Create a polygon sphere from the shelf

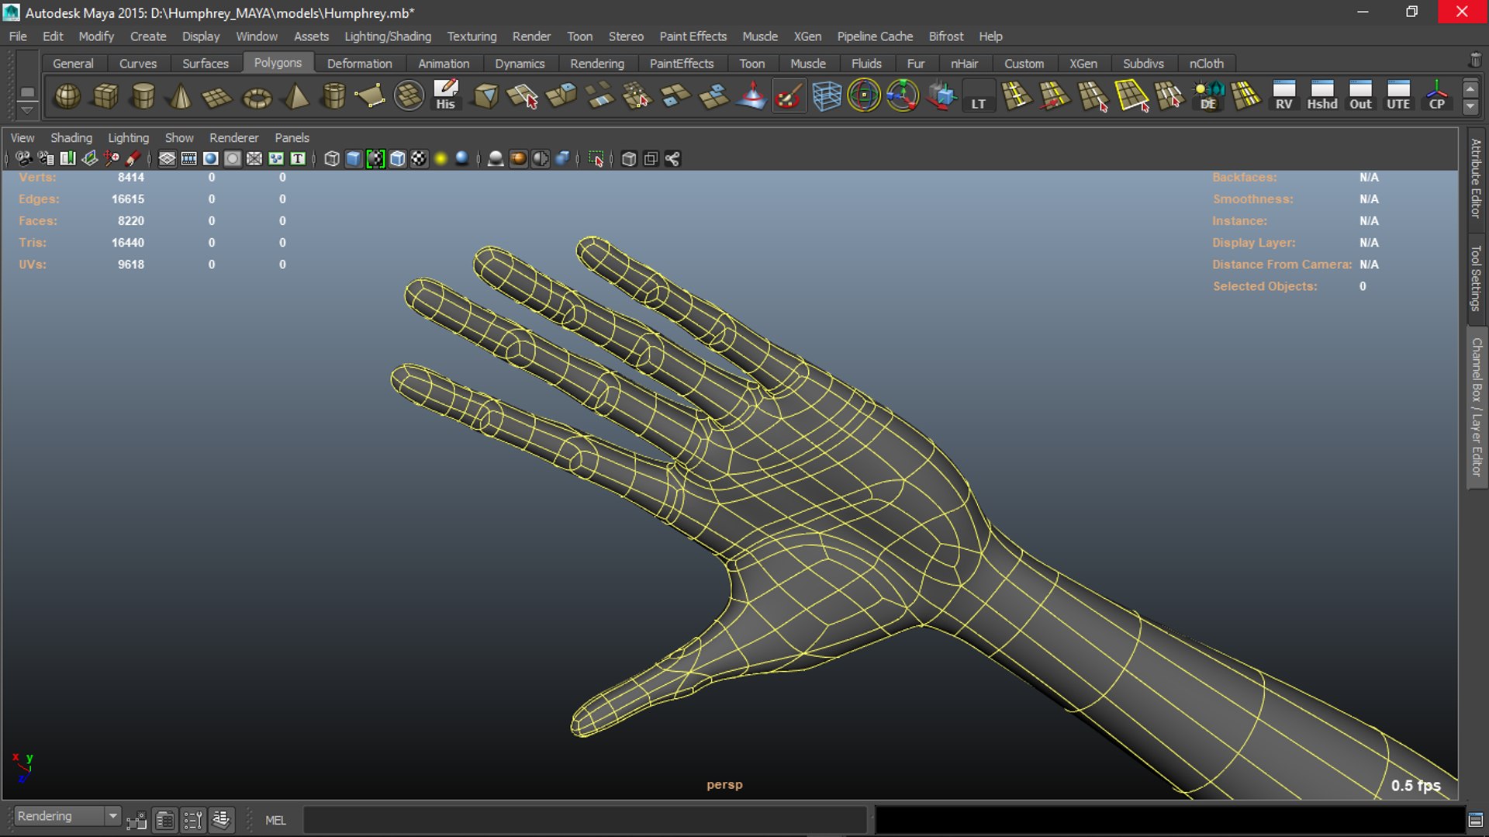67,96
